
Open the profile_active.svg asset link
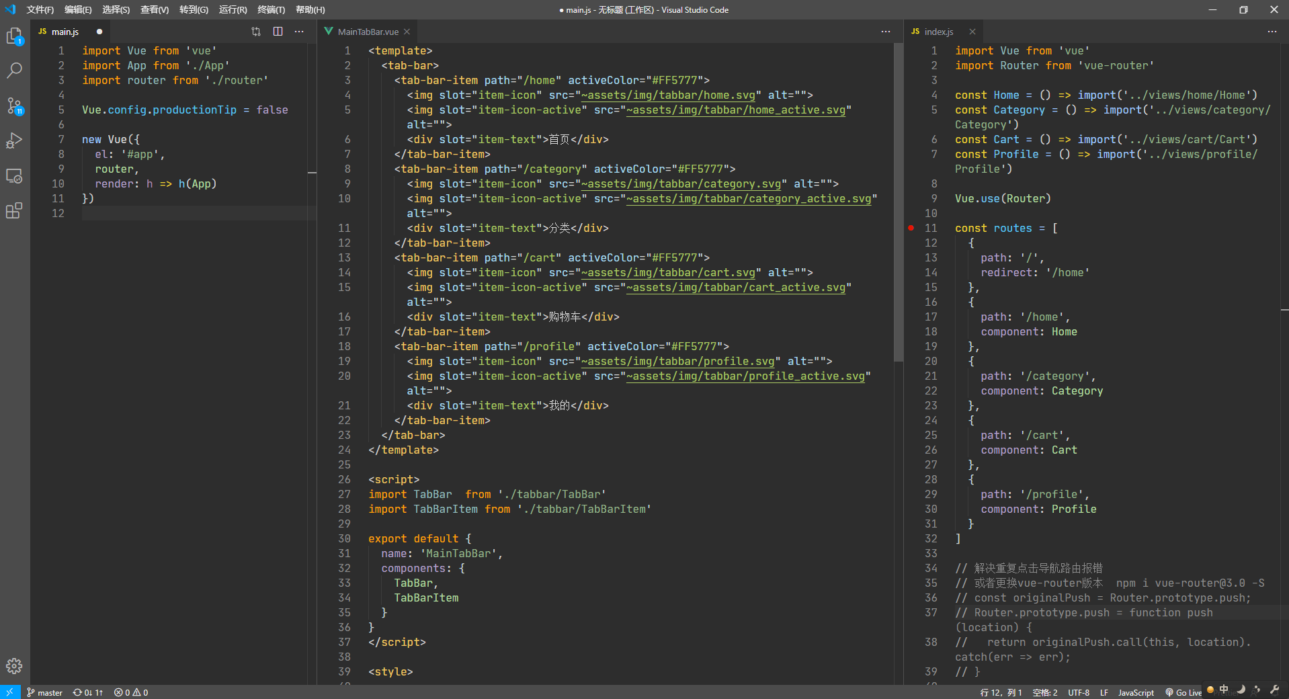tap(746, 376)
